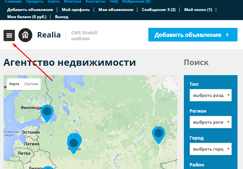243x169 pixels.
Task: Click Выход to log out
Action: (62, 17)
